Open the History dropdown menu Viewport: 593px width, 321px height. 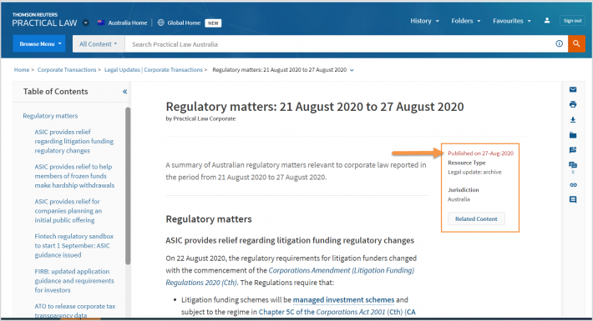point(425,21)
